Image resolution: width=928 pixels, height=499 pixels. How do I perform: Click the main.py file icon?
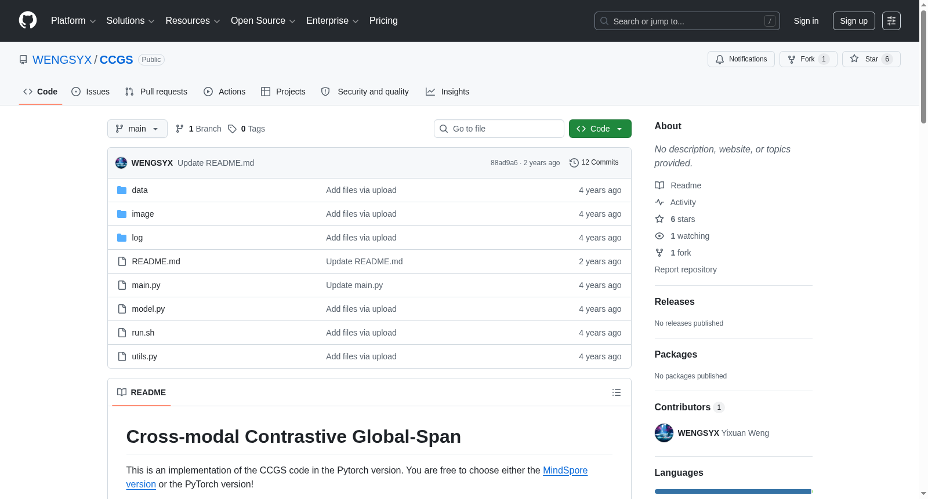122,285
